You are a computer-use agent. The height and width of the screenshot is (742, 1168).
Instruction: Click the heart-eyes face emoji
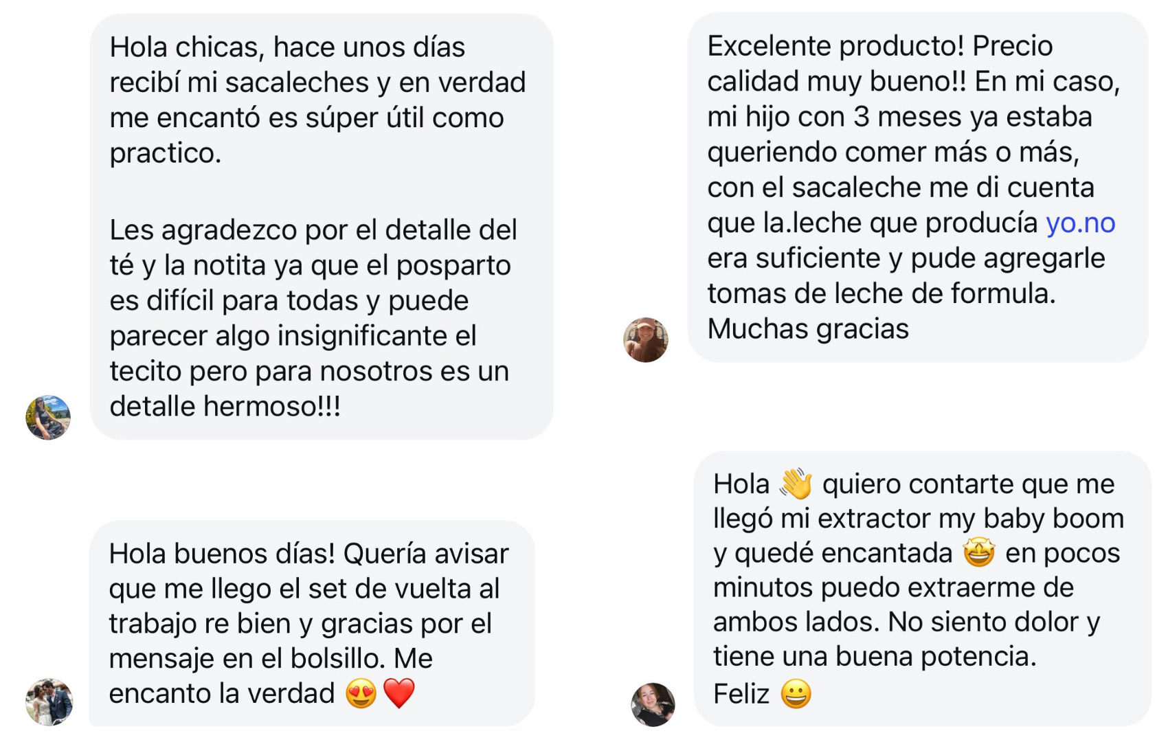click(x=361, y=693)
